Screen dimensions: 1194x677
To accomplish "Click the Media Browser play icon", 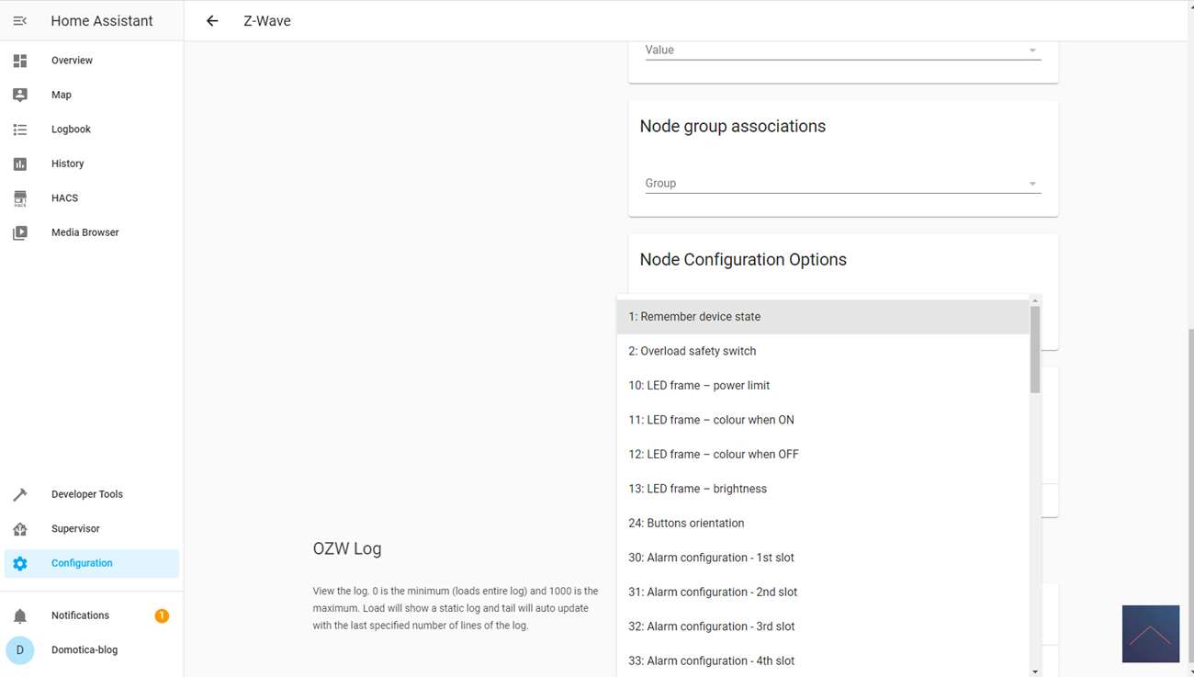I will coord(20,232).
